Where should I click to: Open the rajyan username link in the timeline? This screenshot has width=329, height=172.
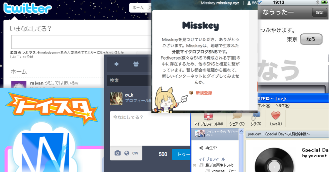(36, 83)
